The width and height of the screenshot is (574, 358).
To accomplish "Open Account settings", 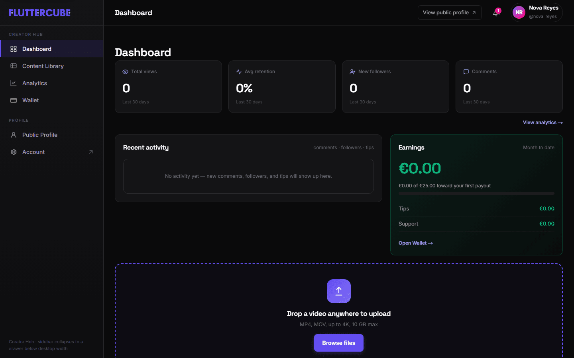I will pyautogui.click(x=52, y=152).
